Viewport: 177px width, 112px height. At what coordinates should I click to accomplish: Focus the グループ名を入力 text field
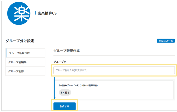pyautogui.click(x=113, y=70)
